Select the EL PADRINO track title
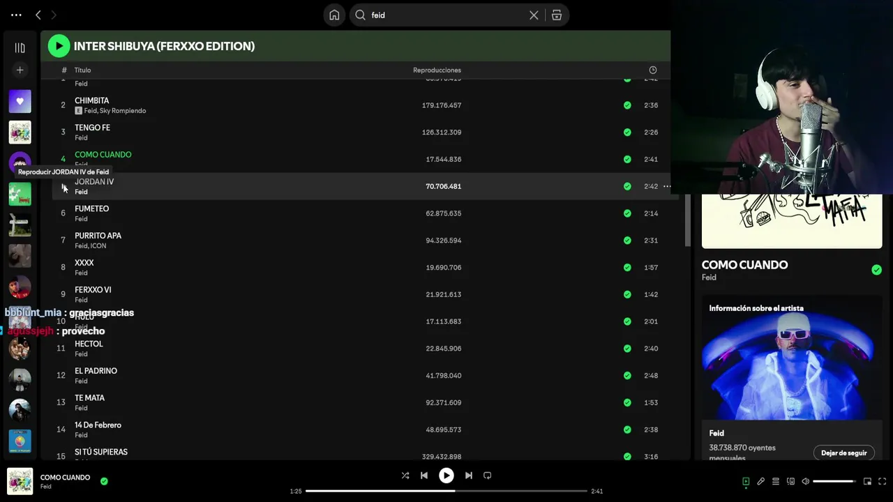 tap(96, 371)
